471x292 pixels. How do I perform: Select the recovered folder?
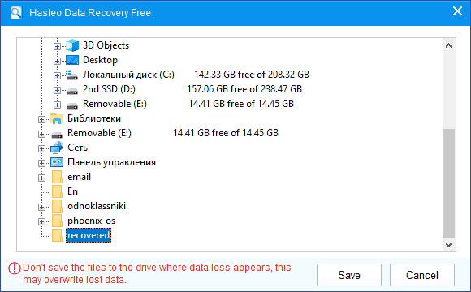[89, 235]
